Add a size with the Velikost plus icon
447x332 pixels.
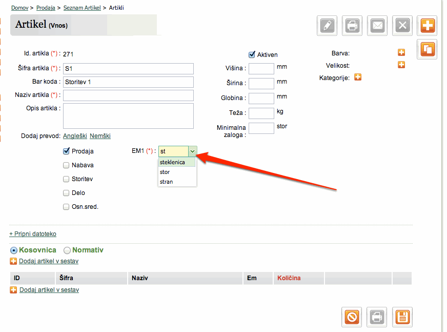coord(401,65)
